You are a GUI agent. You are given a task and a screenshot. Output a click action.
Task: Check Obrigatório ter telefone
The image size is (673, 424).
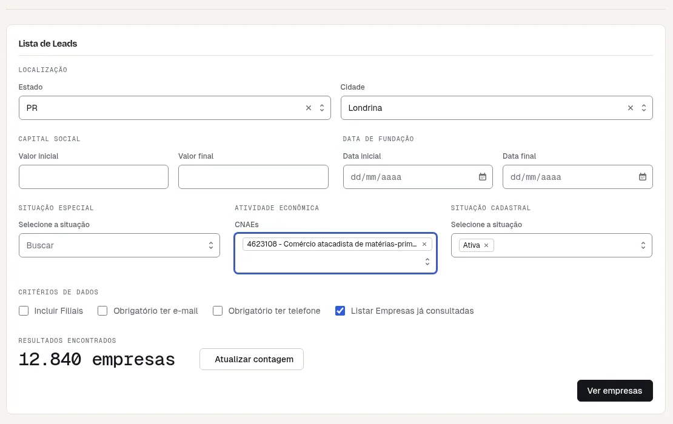coord(218,311)
